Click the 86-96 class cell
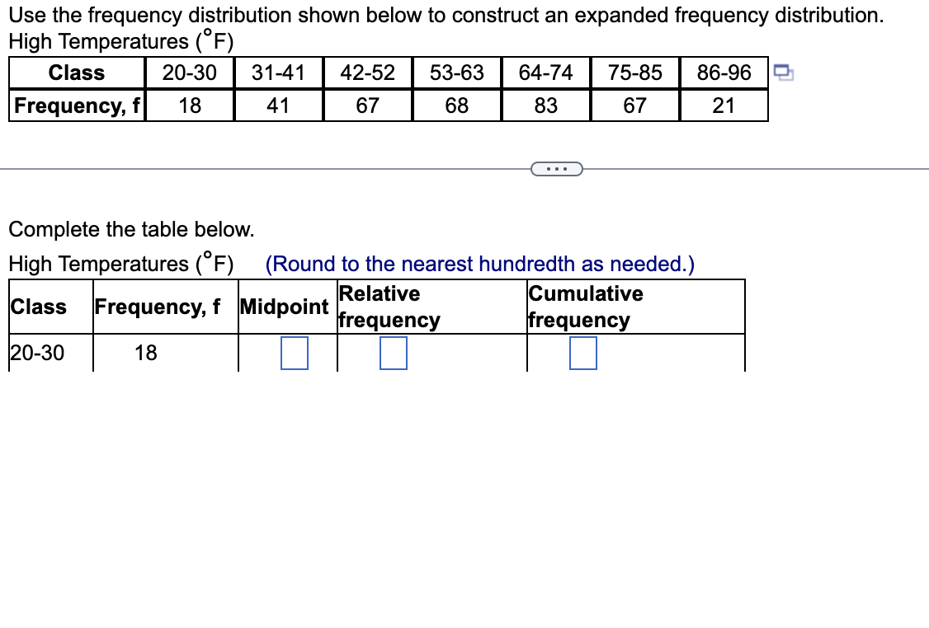 tap(724, 73)
